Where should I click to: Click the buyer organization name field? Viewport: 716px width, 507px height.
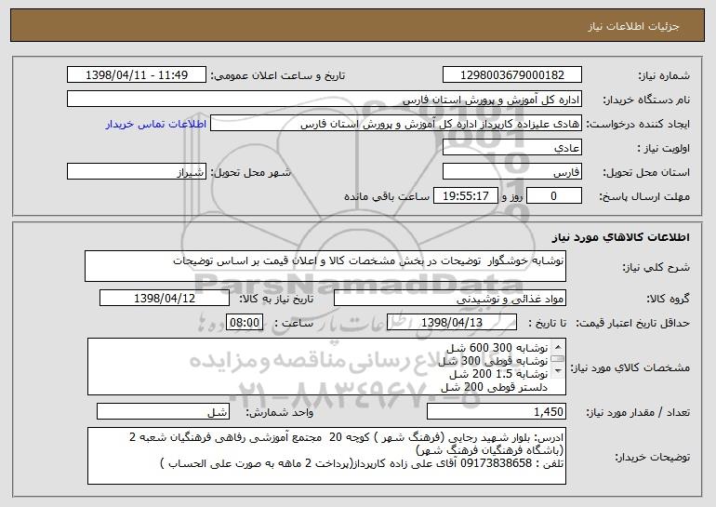coord(325,100)
